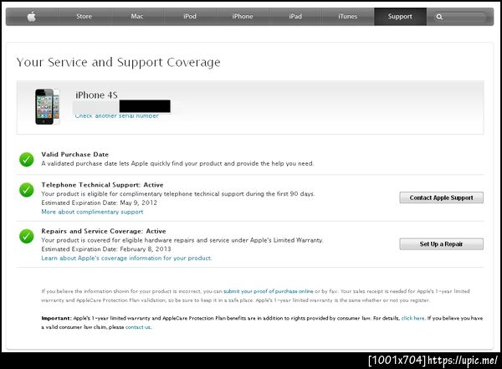Click the search magnifier icon
This screenshot has width=502, height=369.
tap(439, 17)
